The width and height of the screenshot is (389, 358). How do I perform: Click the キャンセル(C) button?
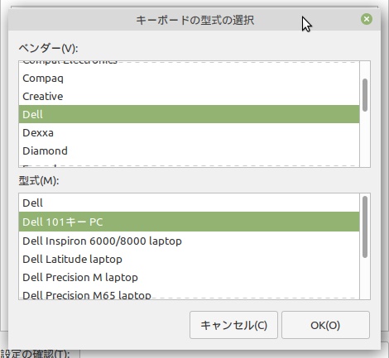pyautogui.click(x=233, y=325)
